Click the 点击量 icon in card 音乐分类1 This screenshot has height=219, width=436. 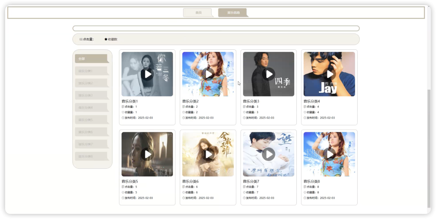click(x=123, y=107)
